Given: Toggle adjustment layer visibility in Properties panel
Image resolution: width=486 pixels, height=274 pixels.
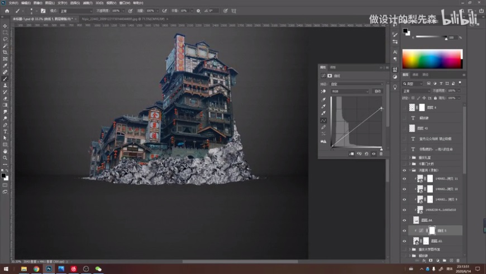Looking at the screenshot, I should point(374,154).
